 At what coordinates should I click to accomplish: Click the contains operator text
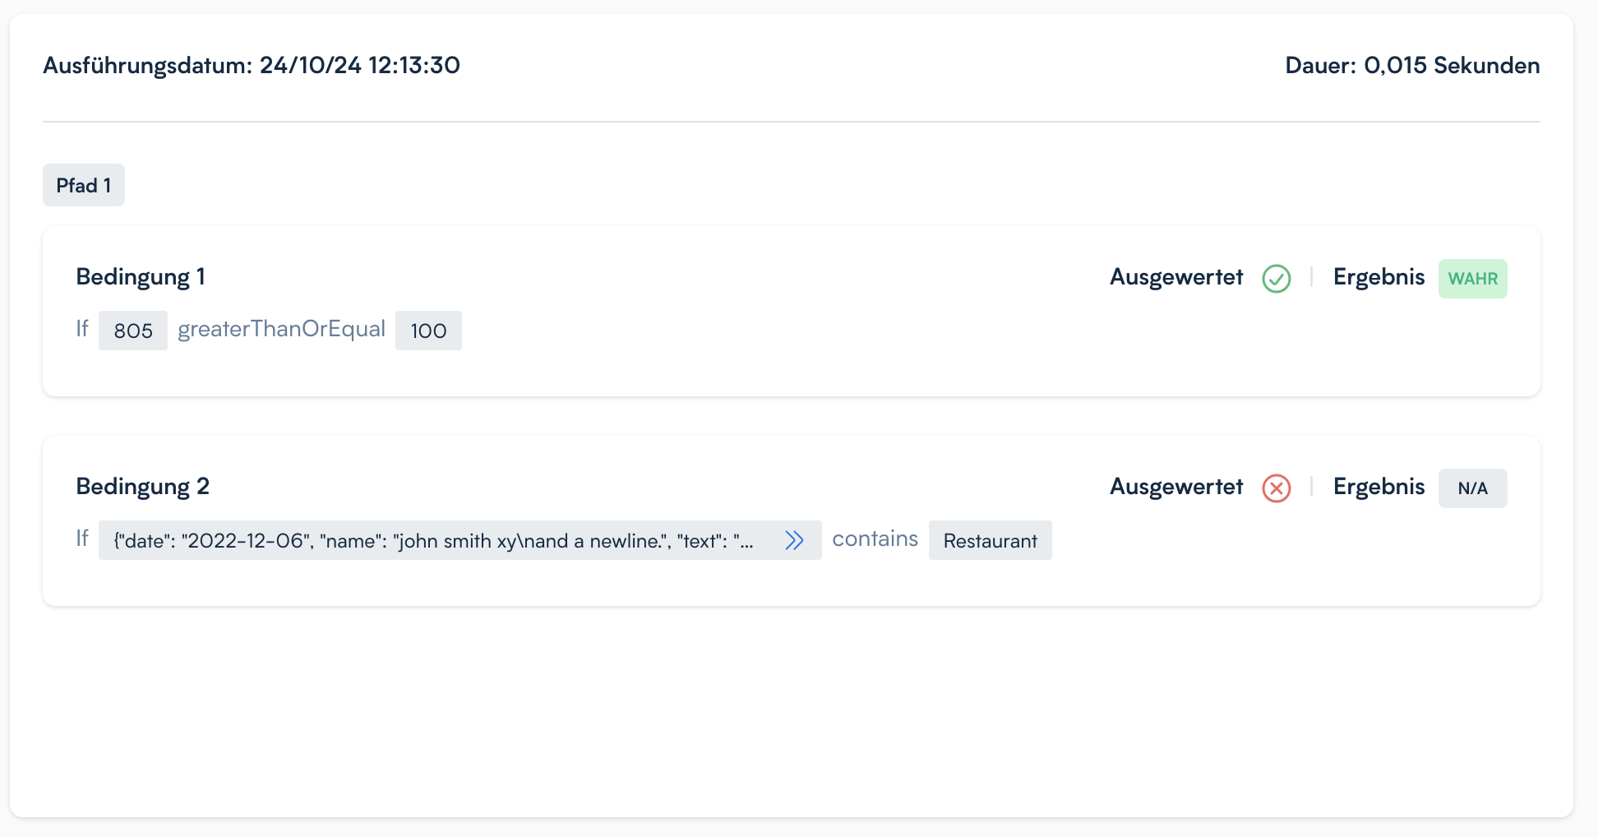(875, 539)
